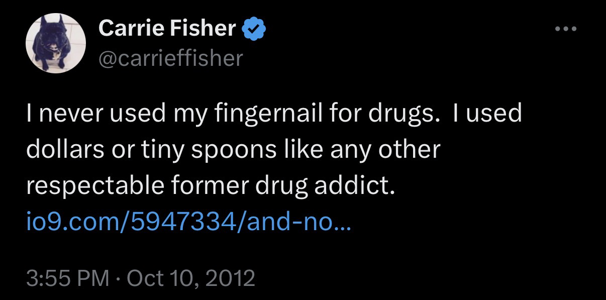
Task: Click the blue verified checkmark badge
Action: point(254,30)
